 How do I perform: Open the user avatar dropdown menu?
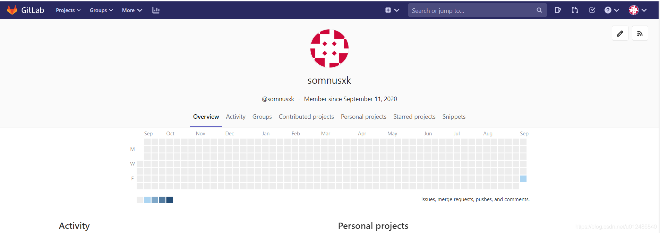pyautogui.click(x=638, y=10)
